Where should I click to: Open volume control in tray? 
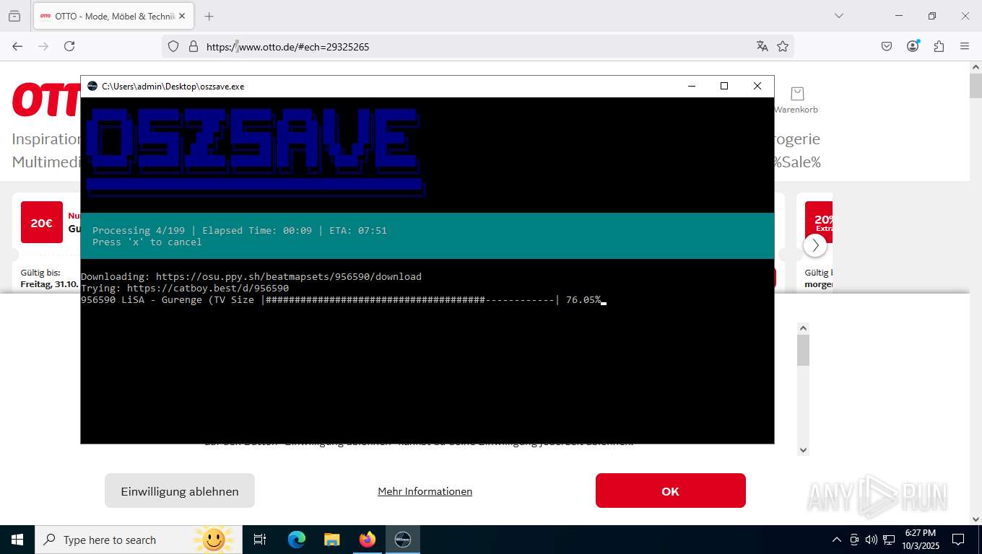(x=872, y=540)
